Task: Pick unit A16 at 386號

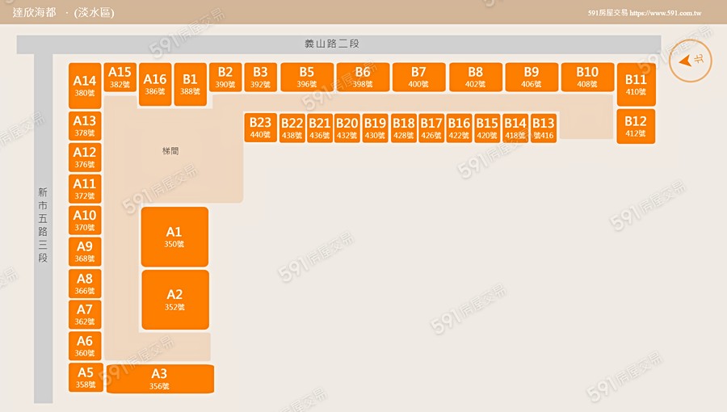Action: tap(154, 84)
